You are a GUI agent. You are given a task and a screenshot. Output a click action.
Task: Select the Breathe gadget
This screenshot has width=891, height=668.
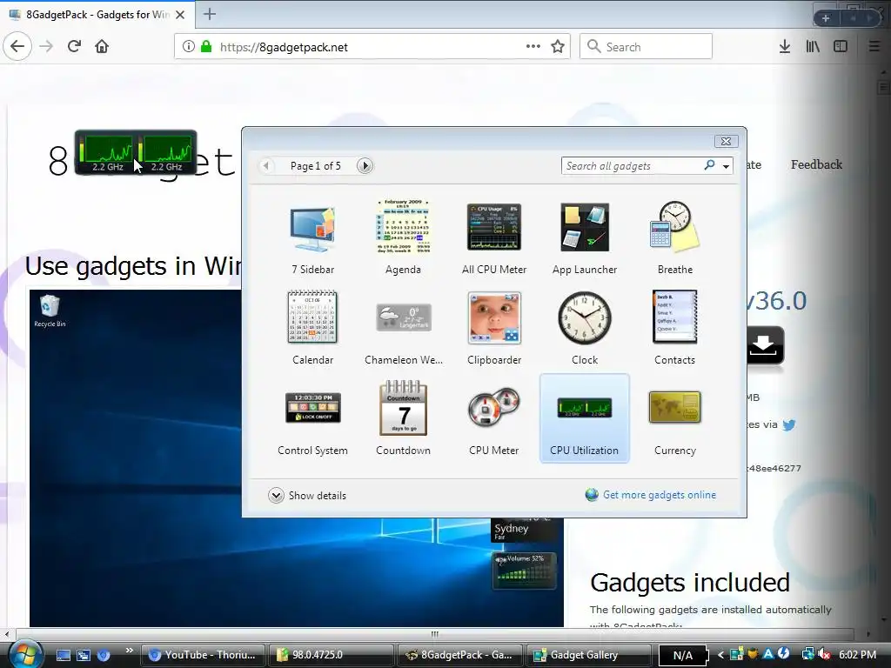pyautogui.click(x=674, y=226)
